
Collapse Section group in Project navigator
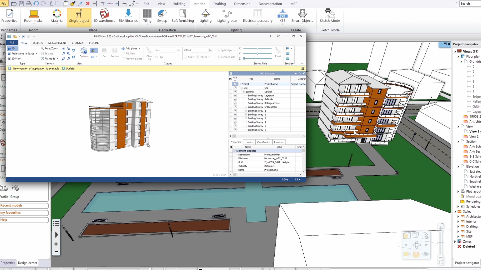pos(458,141)
